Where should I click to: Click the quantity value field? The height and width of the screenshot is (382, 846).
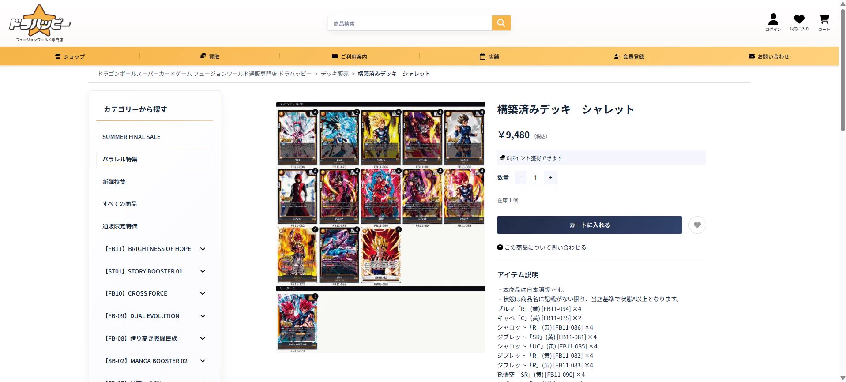tap(535, 177)
